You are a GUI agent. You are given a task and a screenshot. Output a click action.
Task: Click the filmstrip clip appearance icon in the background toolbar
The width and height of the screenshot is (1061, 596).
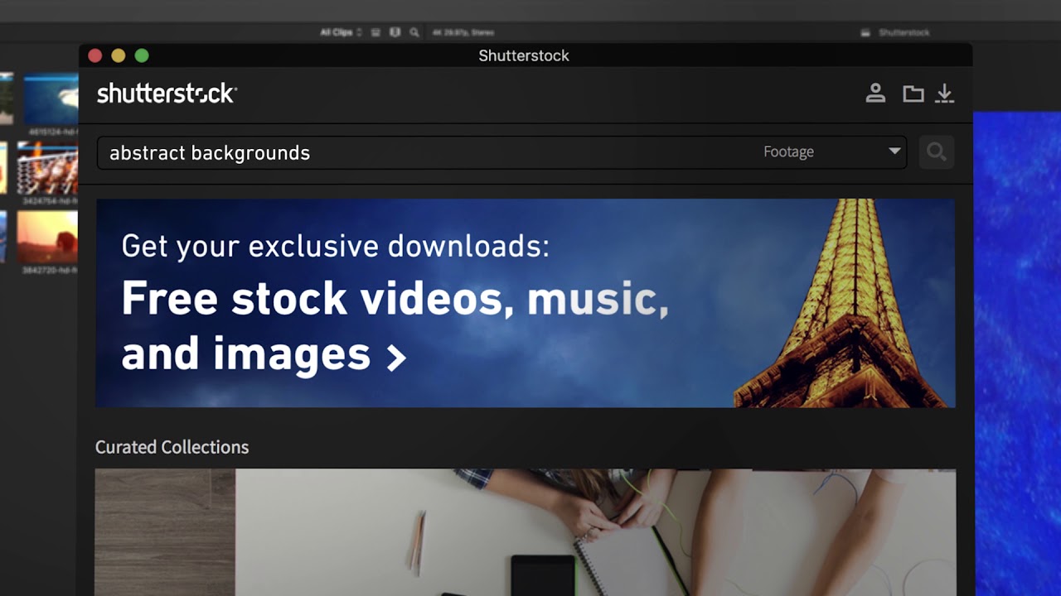click(395, 32)
